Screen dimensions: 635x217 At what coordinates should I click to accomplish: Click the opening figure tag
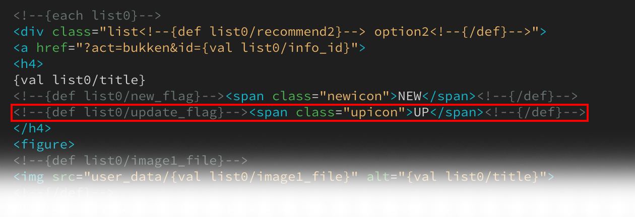coord(44,144)
